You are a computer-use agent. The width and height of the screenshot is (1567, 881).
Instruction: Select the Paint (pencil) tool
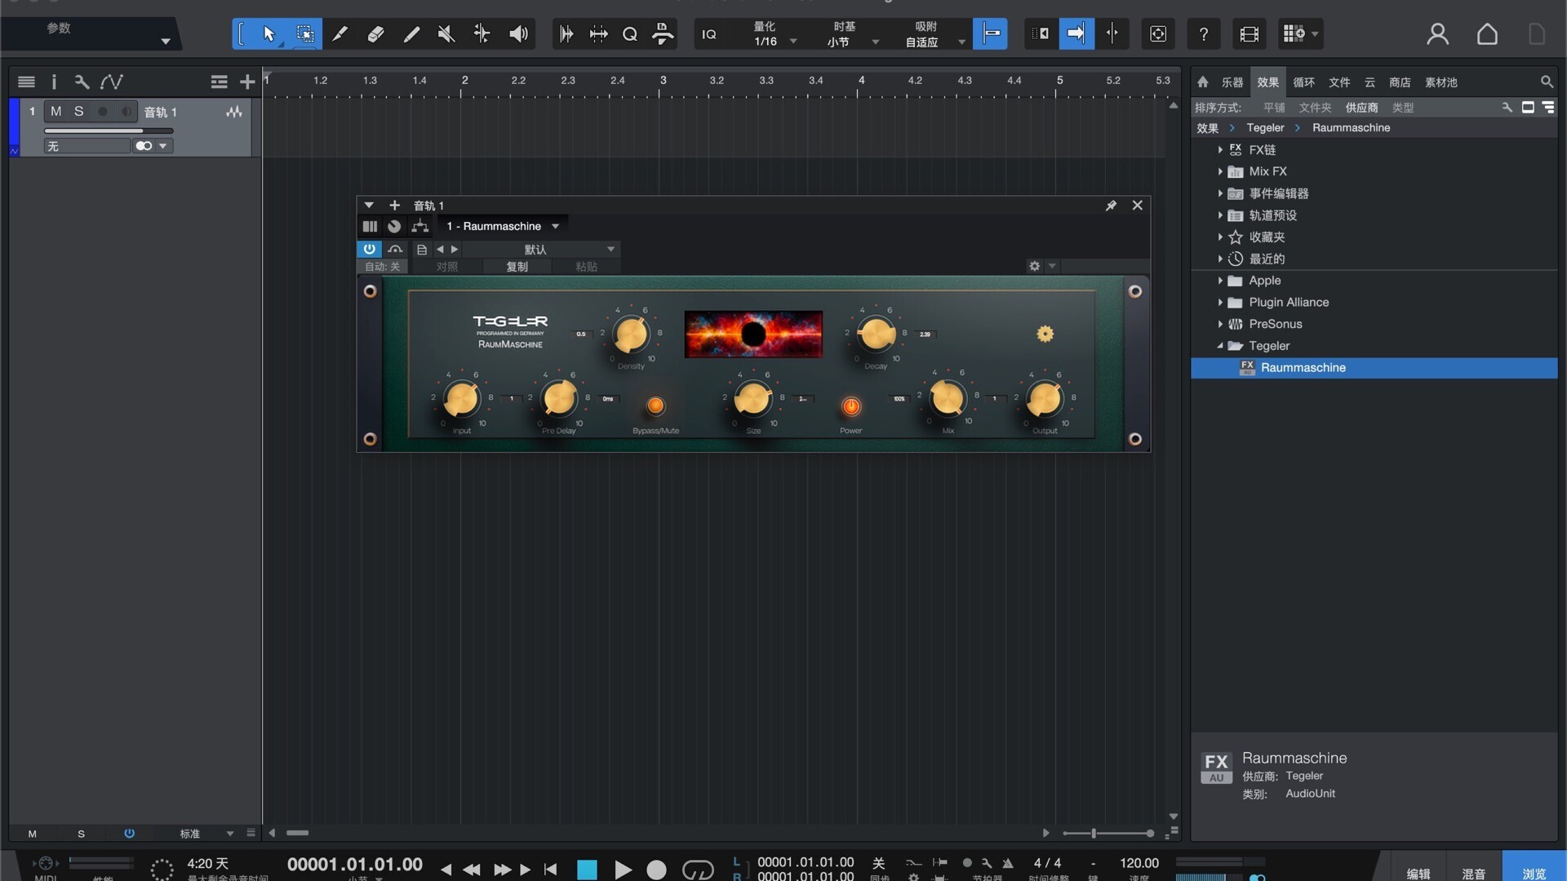coord(411,34)
